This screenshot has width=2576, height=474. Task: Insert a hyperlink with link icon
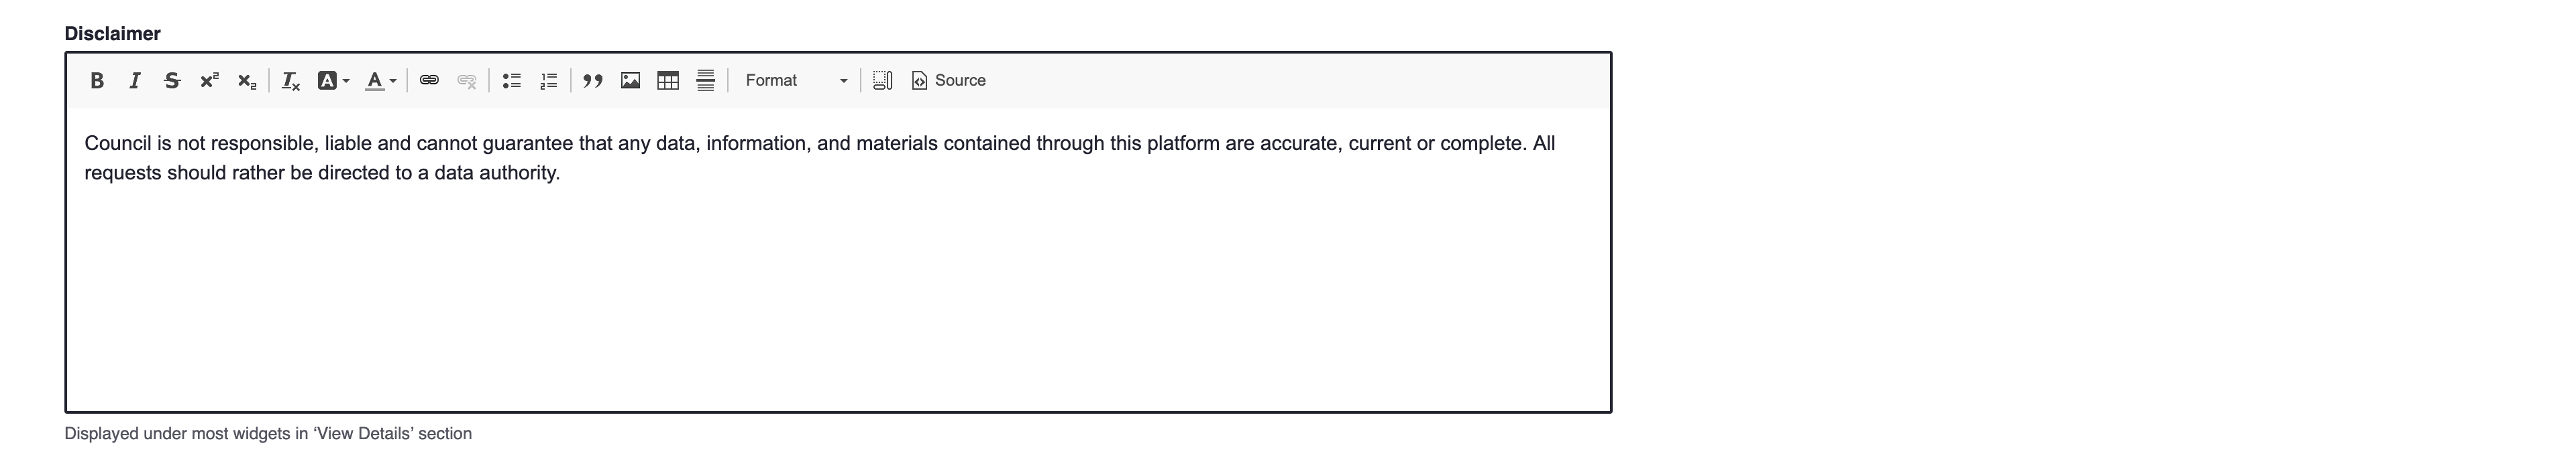[429, 81]
